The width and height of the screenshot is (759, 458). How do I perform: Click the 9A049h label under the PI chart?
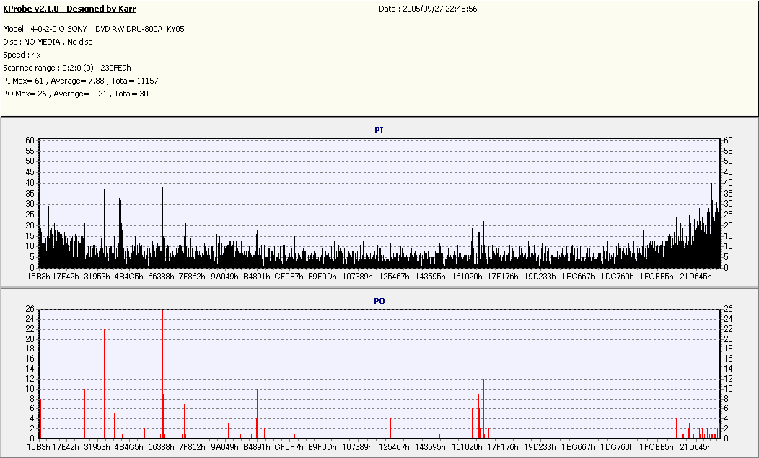point(224,277)
